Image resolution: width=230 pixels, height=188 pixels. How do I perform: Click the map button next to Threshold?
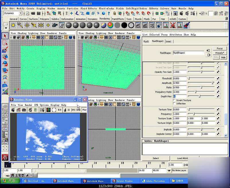pos(218,79)
